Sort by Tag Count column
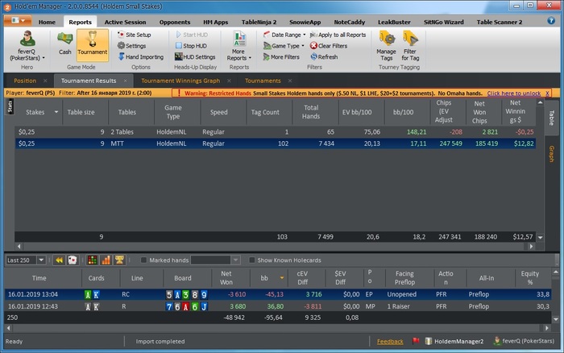 [x=265, y=112]
